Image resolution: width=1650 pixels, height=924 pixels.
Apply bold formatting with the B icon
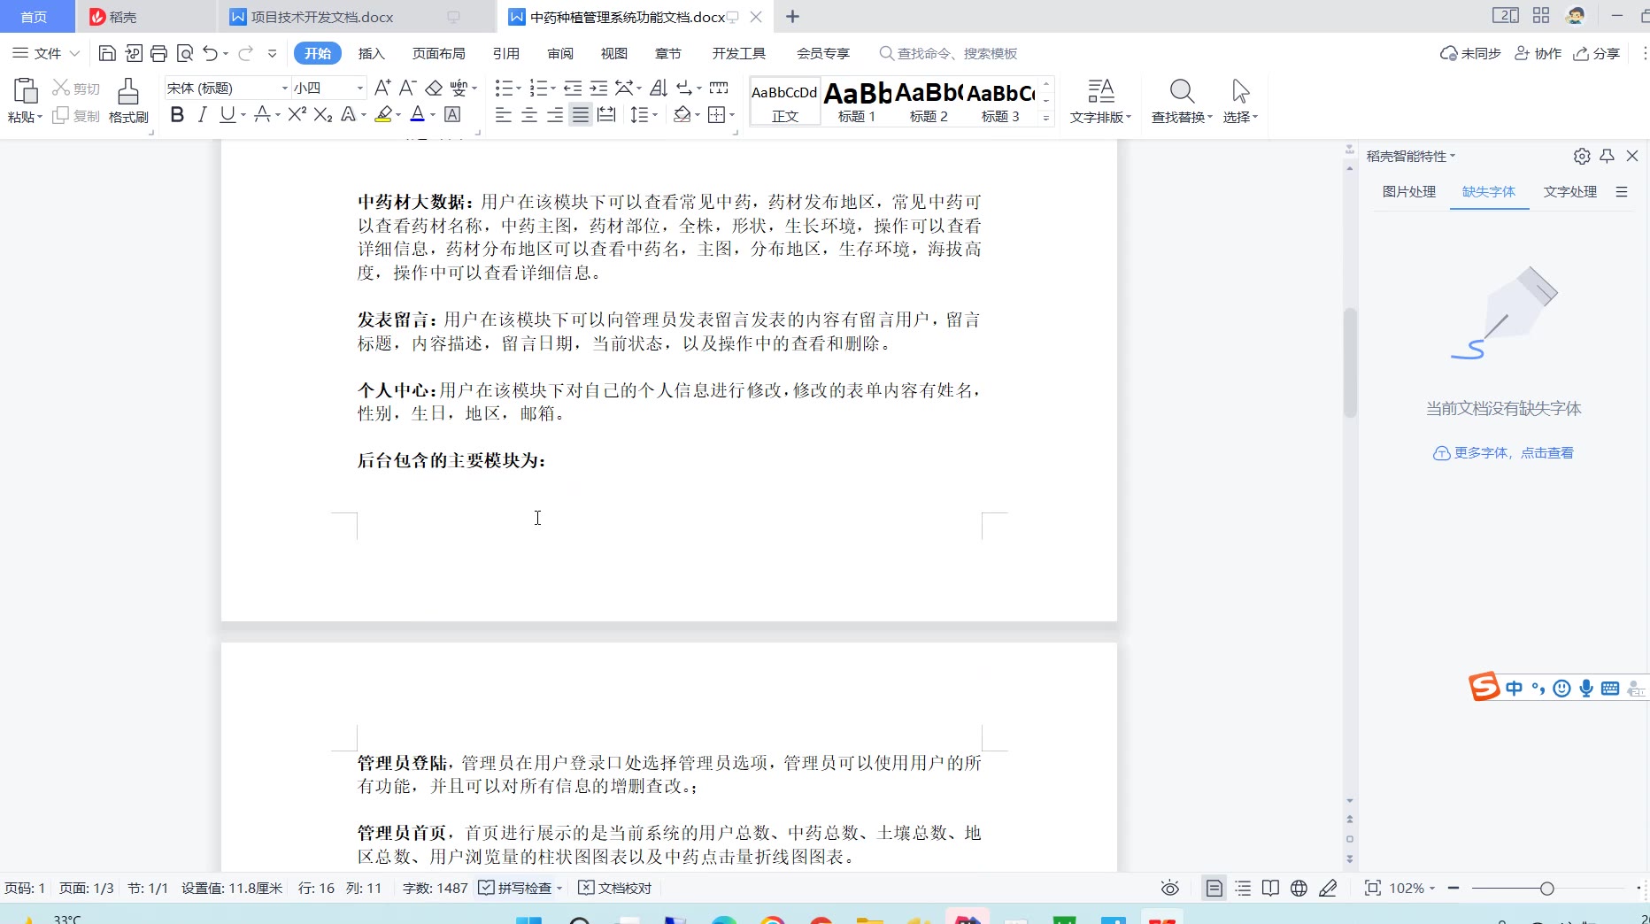[x=177, y=114]
